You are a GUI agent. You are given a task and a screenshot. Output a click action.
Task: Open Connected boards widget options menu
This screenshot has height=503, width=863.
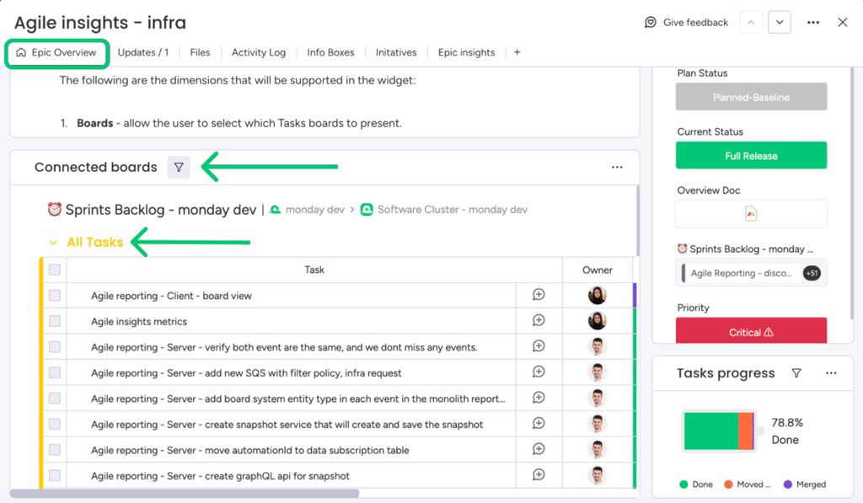pos(617,168)
